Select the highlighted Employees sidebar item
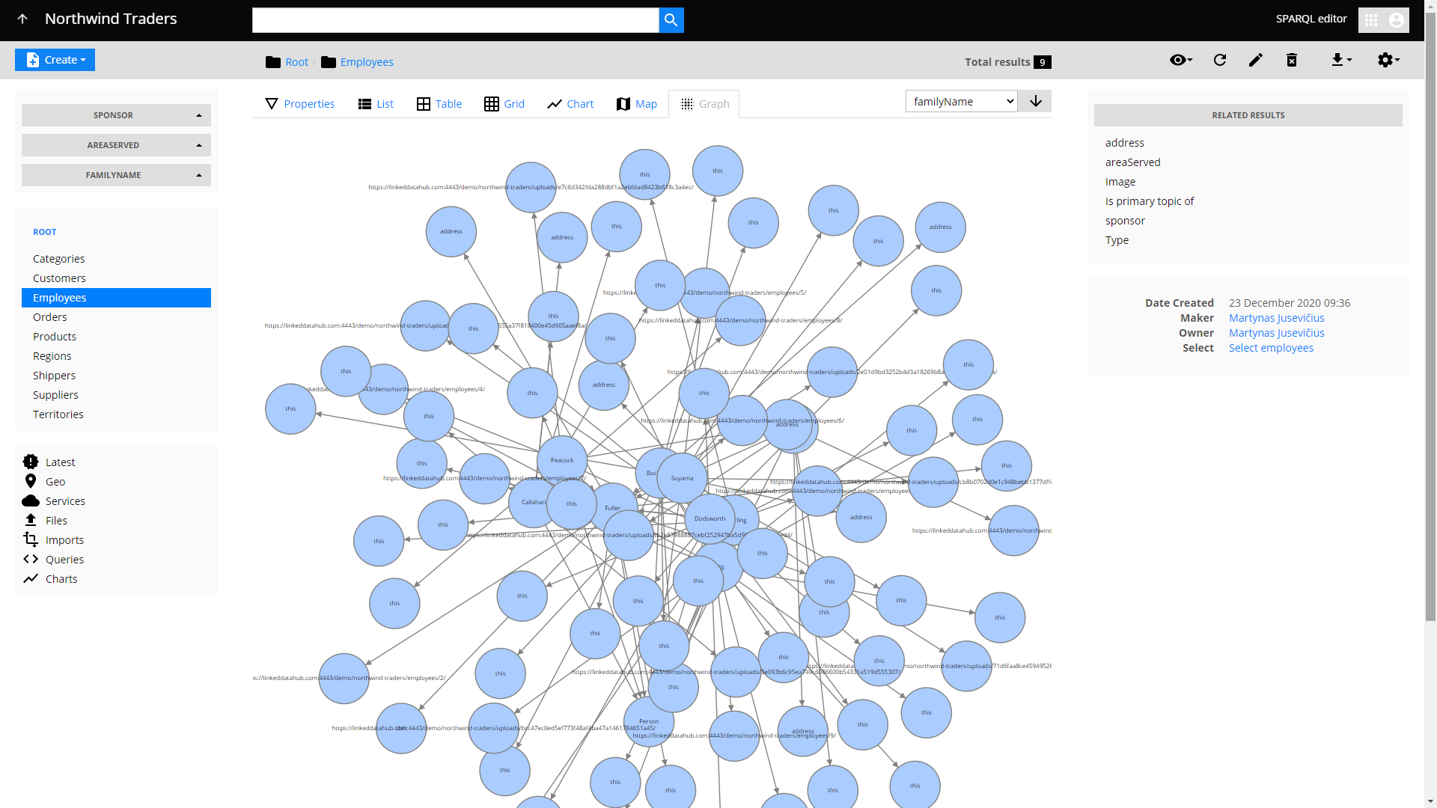The height and width of the screenshot is (808, 1437). click(x=116, y=298)
